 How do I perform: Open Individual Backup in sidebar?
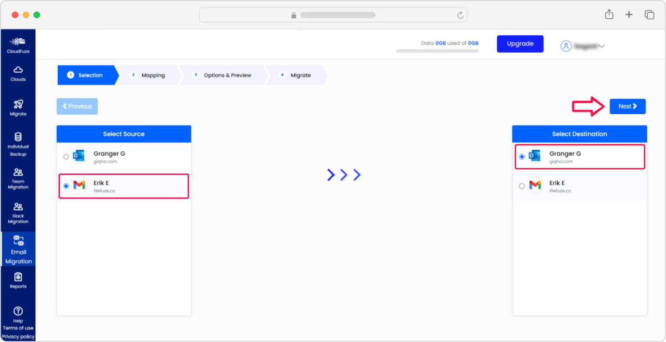click(18, 144)
